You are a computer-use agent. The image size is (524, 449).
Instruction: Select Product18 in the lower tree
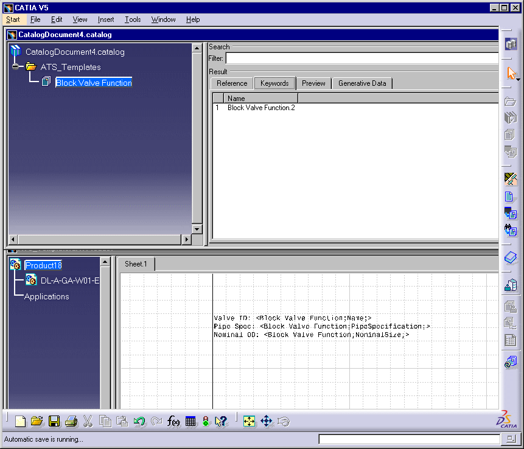tap(43, 265)
